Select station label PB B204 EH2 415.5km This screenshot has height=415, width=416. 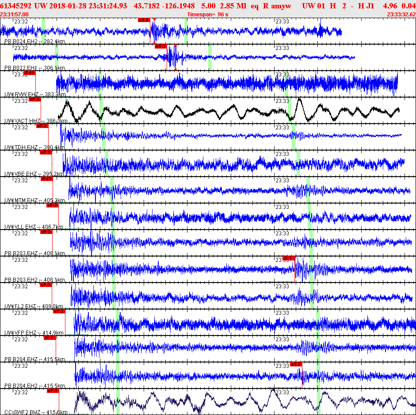coord(35,386)
